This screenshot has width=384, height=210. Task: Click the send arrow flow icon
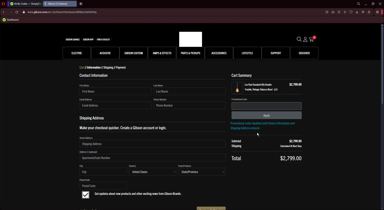345,12
